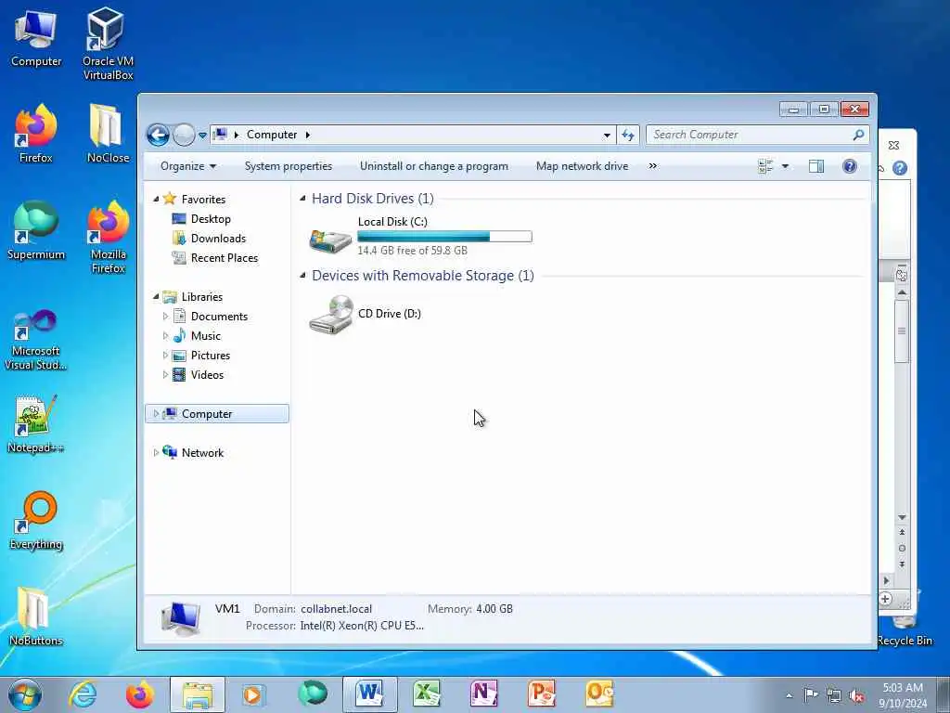Select Videos library

[x=199, y=375]
